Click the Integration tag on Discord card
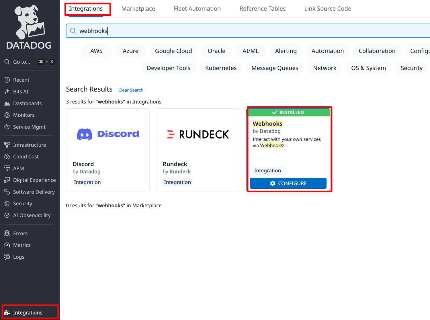Screen dimensions: 430x320 tap(87, 182)
